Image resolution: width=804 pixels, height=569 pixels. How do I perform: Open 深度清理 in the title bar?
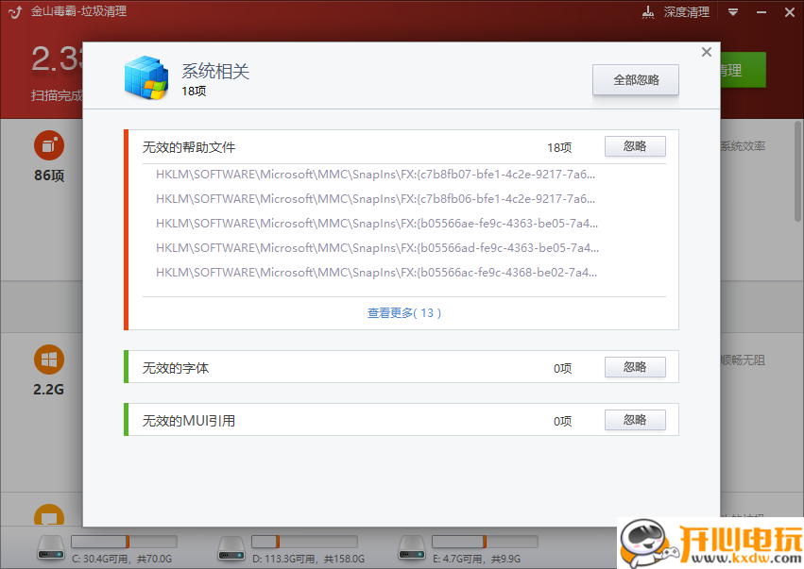pyautogui.click(x=686, y=12)
